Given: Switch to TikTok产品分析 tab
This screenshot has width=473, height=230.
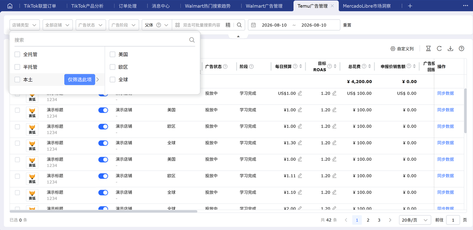Looking at the screenshot, I should 87,6.
